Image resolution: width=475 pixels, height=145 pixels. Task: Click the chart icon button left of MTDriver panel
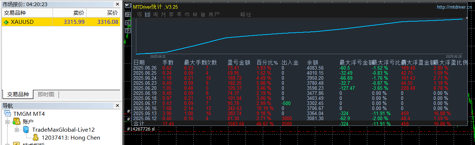pyautogui.click(x=128, y=14)
